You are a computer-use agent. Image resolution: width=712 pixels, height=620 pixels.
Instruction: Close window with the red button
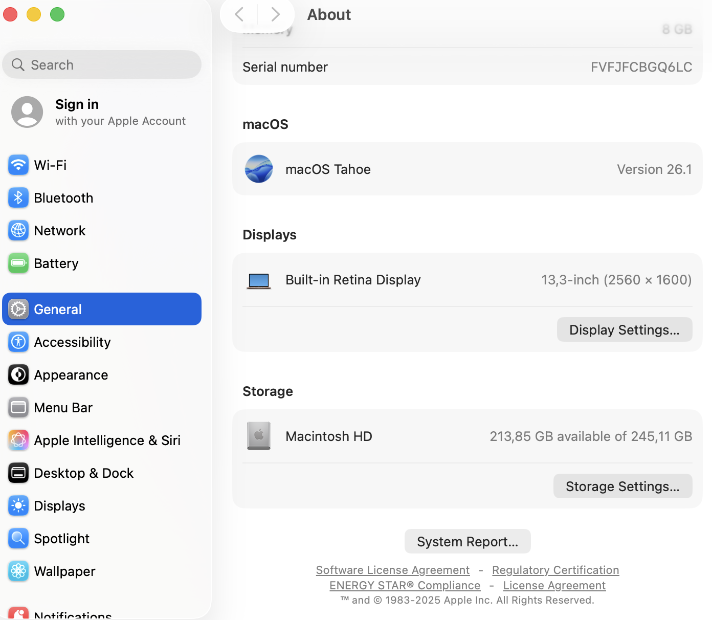(x=10, y=14)
